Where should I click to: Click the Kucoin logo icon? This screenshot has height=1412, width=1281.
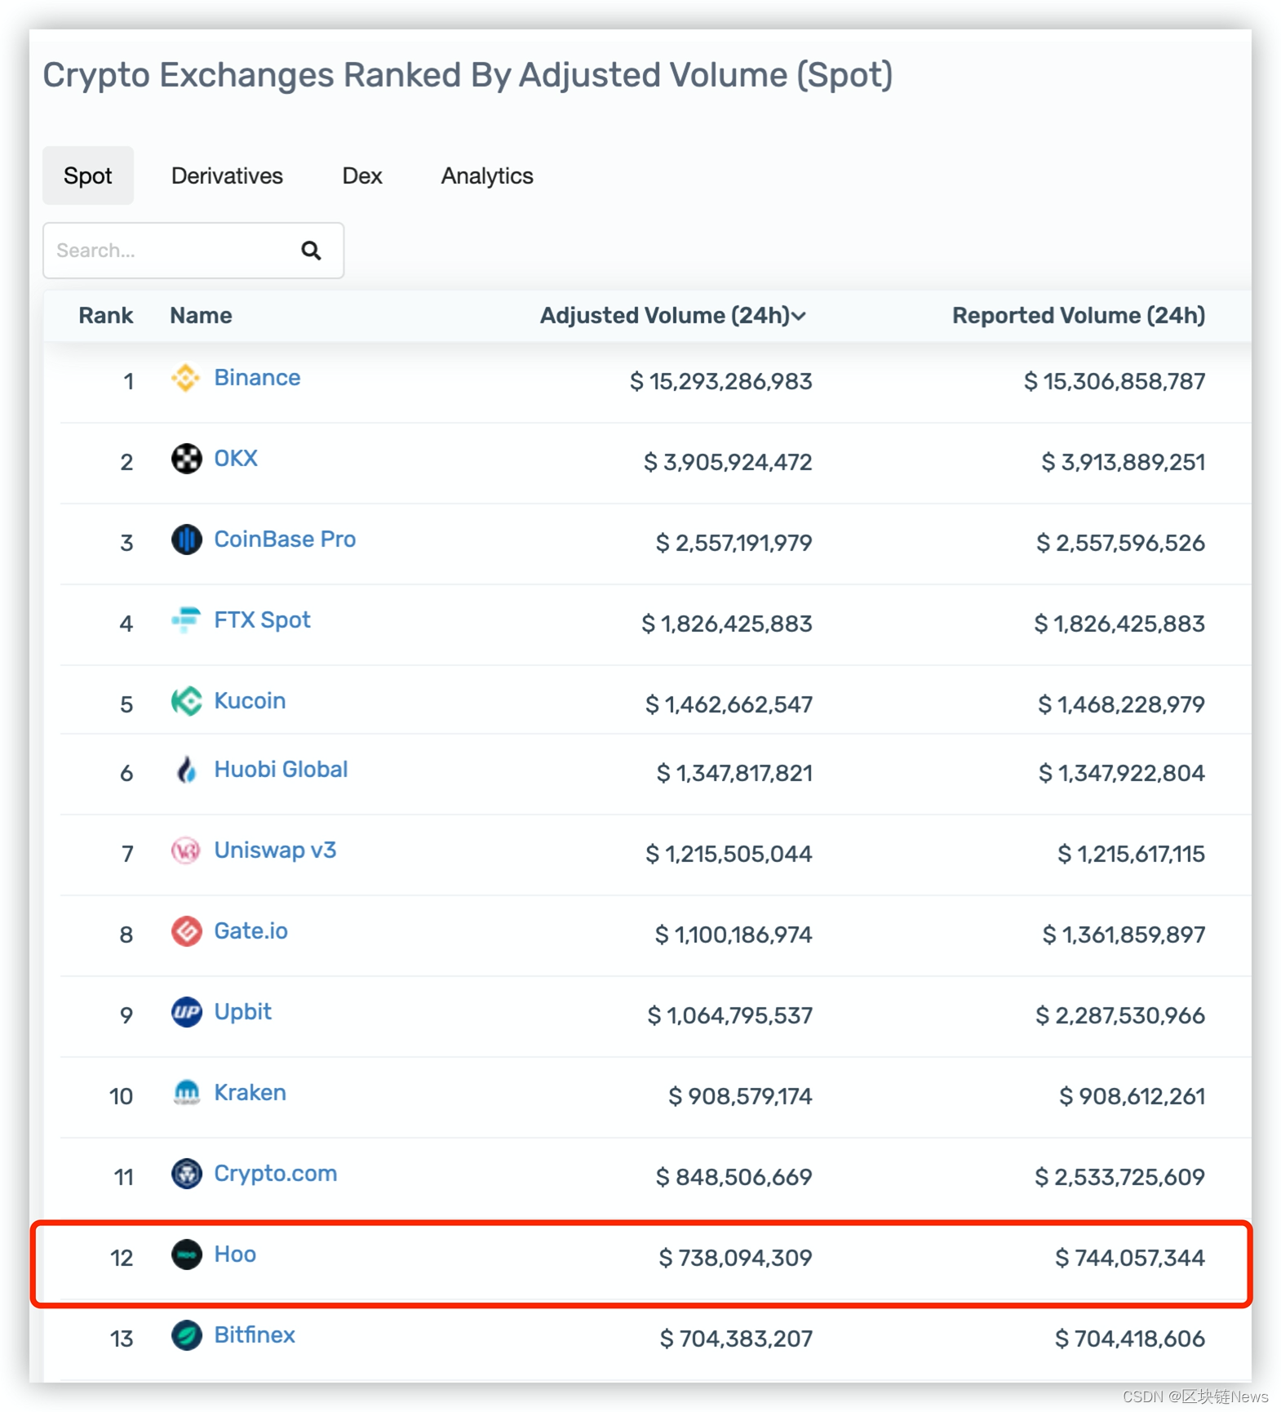(x=186, y=701)
